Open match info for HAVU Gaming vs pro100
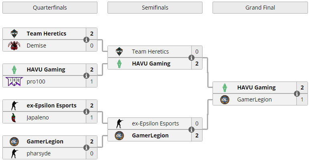Image resolution: width=310 pixels, height=161 pixels. click(x=86, y=76)
